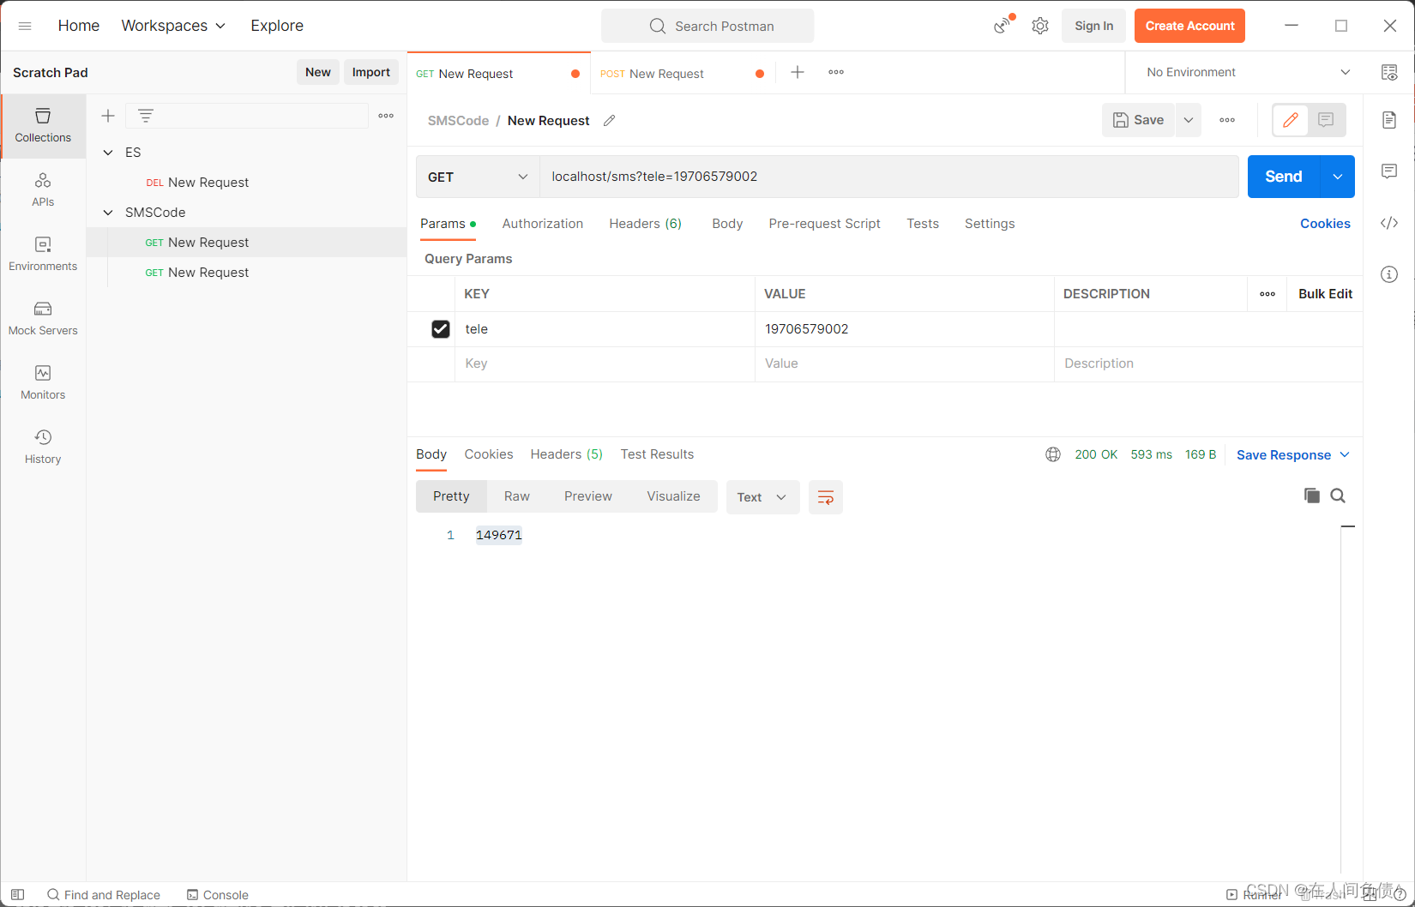1415x907 pixels.
Task: Click the empty Key field in params
Action: tap(605, 363)
